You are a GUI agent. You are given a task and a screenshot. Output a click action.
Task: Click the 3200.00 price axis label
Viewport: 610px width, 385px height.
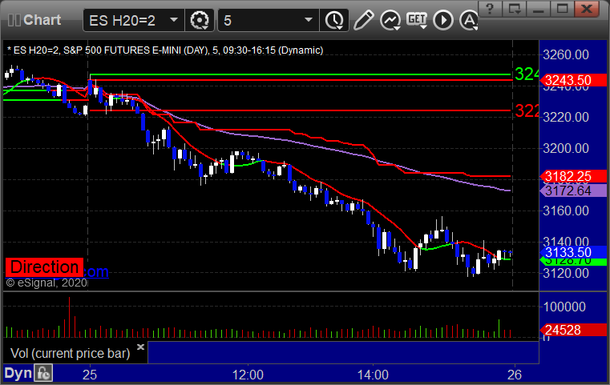coord(566,148)
